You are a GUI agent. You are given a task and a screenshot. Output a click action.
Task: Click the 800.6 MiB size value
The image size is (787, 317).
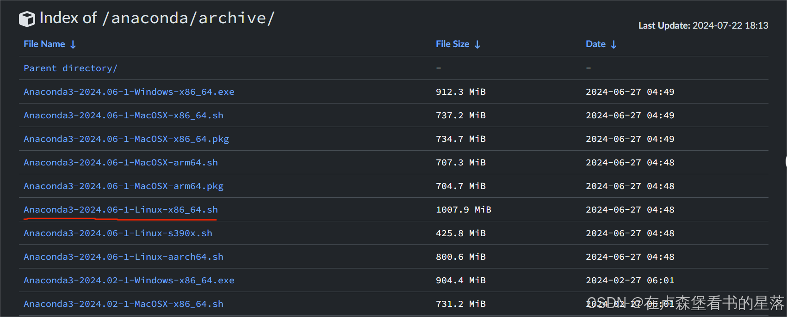pyautogui.click(x=461, y=256)
